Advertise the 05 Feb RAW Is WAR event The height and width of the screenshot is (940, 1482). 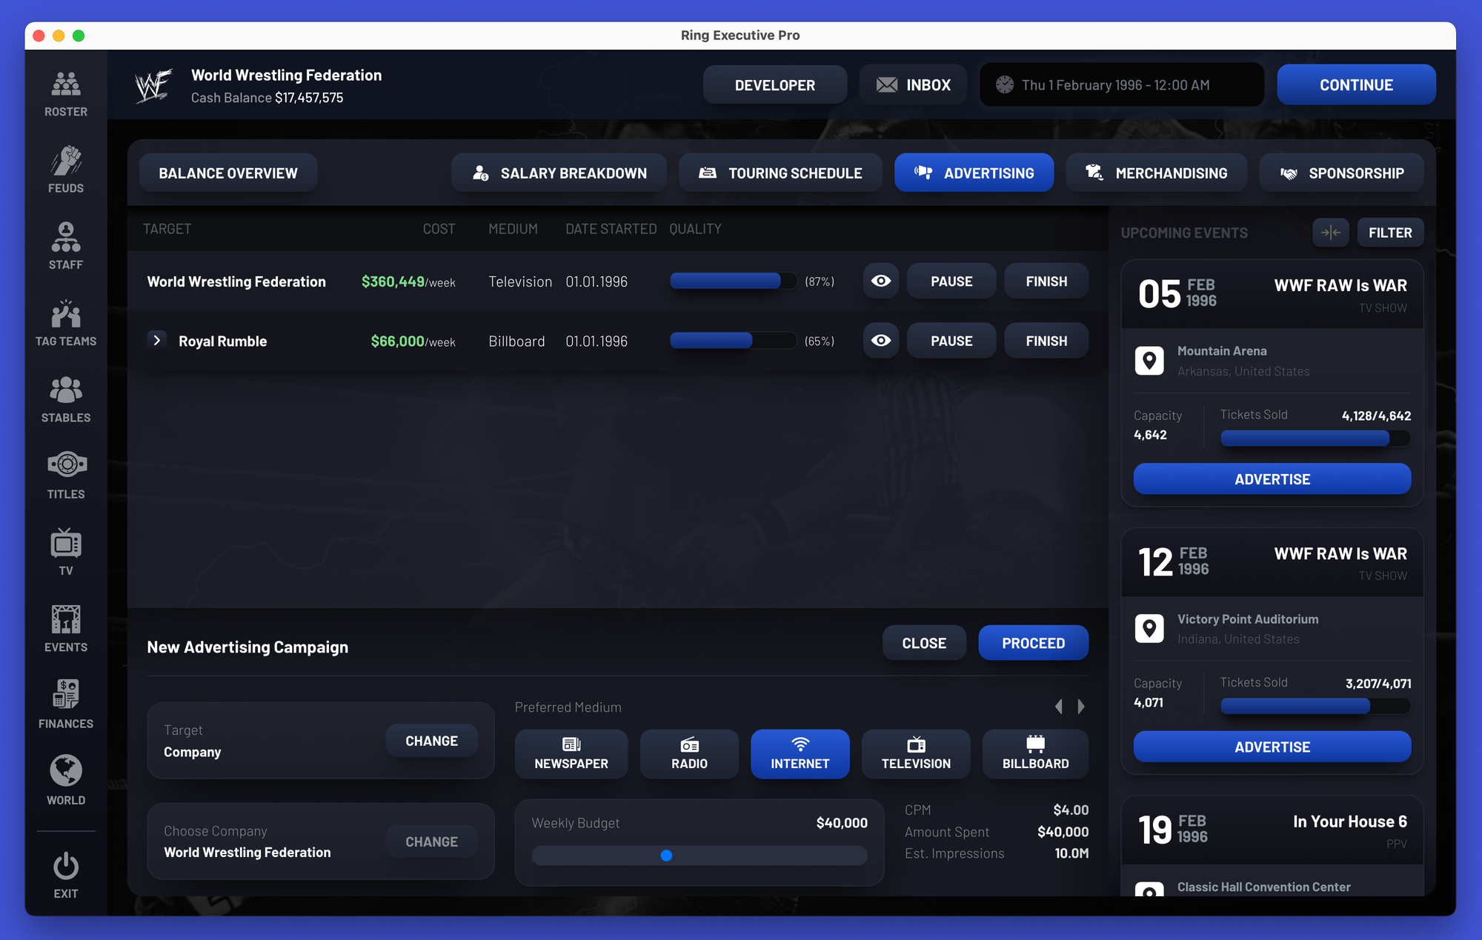tap(1272, 479)
